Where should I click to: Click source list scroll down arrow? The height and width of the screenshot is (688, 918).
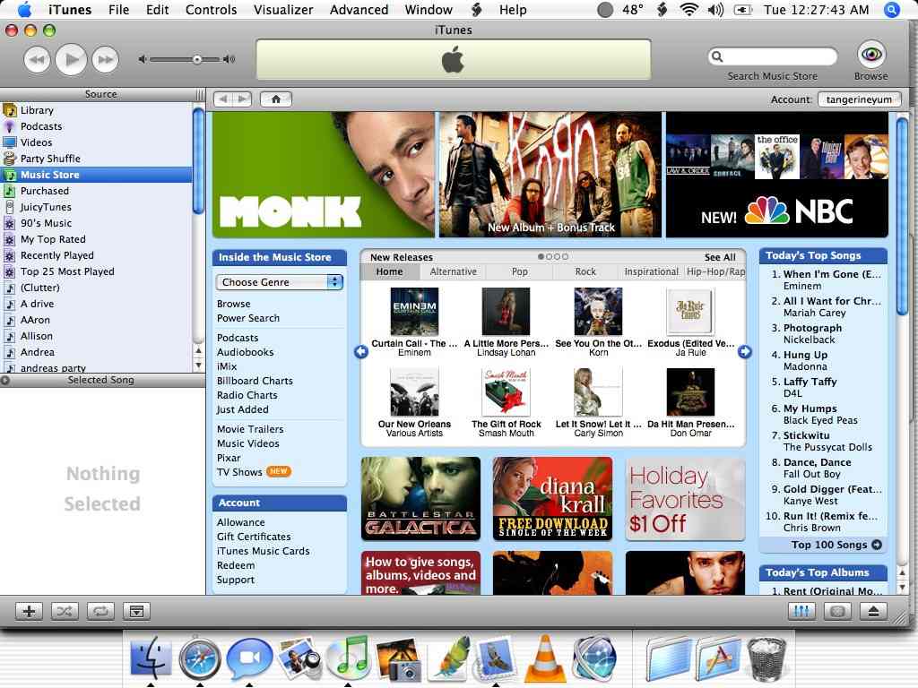(x=198, y=365)
